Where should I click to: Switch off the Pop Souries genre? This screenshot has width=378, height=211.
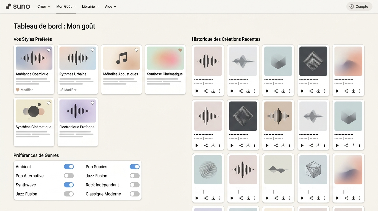[135, 167]
